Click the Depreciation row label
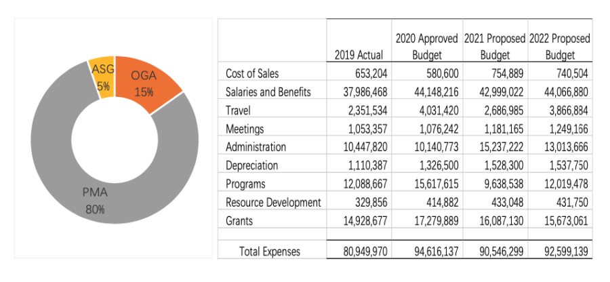610x282 pixels. pos(251,165)
